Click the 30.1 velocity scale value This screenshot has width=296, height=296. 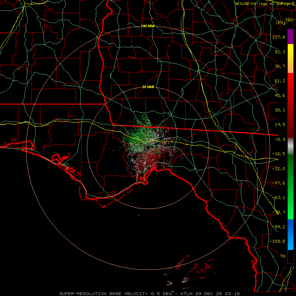coord(280,110)
